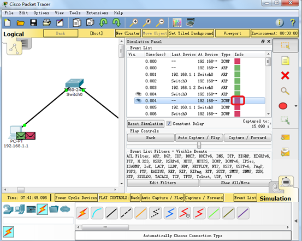Click the Zoom Reset magnifier icon

(147, 23)
